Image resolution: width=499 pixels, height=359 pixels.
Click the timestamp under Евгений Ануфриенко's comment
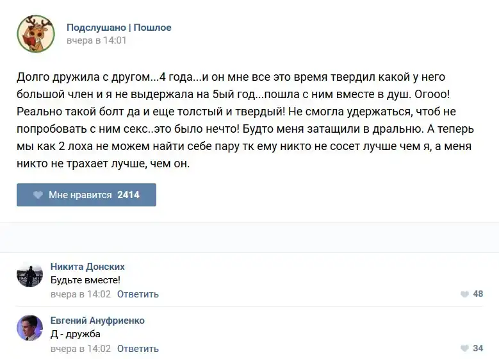(x=81, y=349)
